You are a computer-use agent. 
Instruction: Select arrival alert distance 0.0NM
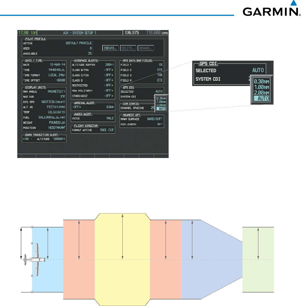110,107
